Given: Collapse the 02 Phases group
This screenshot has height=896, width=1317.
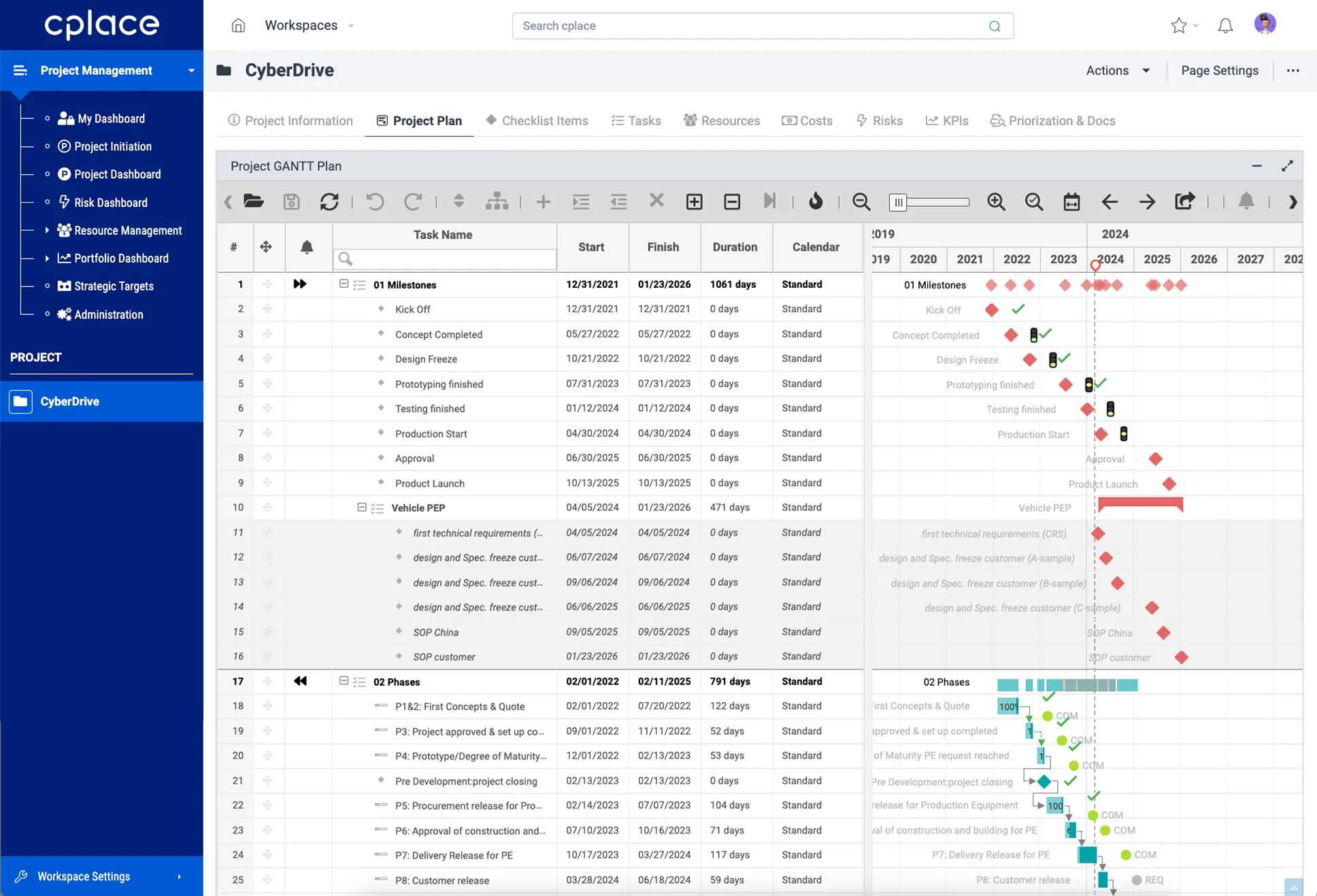Looking at the screenshot, I should coord(344,681).
